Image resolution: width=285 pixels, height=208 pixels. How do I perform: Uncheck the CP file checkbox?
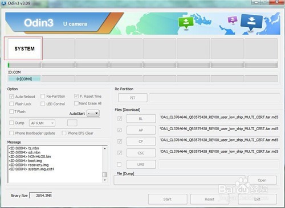tap(120, 142)
